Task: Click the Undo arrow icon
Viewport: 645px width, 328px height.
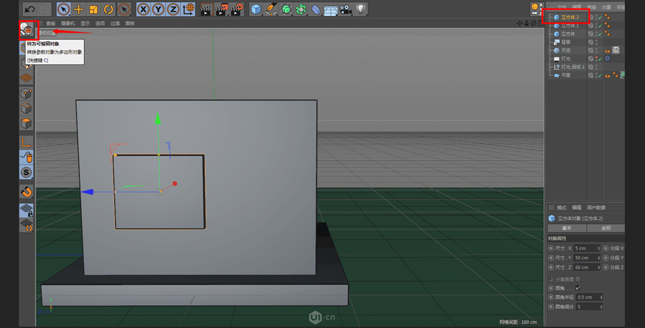Action: [30, 9]
